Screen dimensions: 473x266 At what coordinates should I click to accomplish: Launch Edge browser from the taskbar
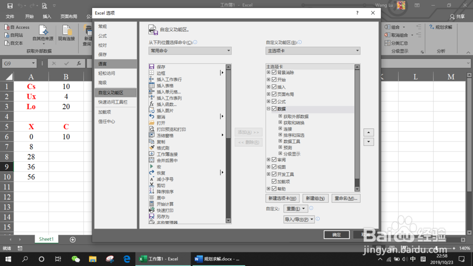(127, 259)
